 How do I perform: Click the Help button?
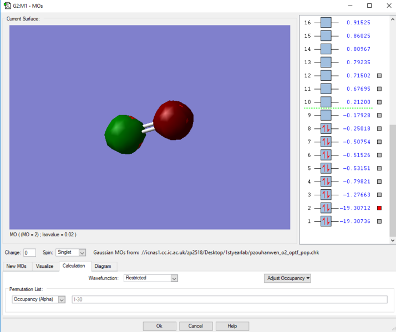(232, 326)
